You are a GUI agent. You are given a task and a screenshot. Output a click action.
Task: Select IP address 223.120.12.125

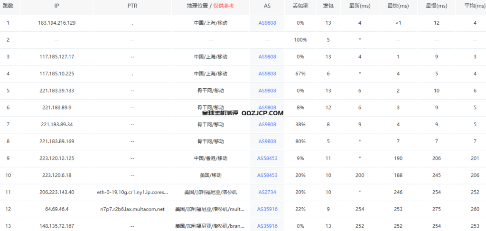click(x=57, y=158)
